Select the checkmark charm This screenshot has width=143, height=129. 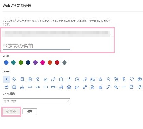click(124, 87)
